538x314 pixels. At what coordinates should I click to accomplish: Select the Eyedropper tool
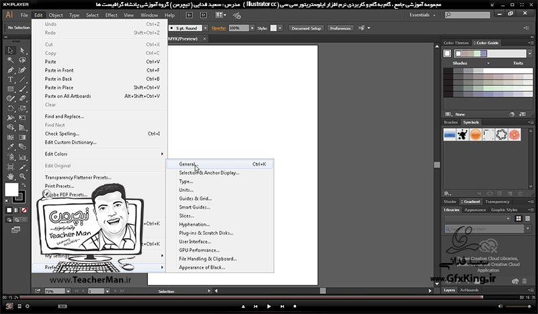tap(10, 147)
